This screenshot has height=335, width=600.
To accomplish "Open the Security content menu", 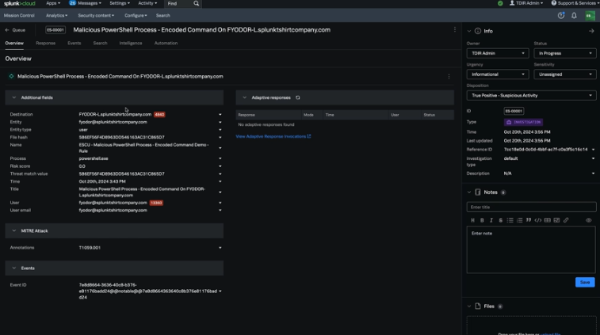I will [x=96, y=16].
